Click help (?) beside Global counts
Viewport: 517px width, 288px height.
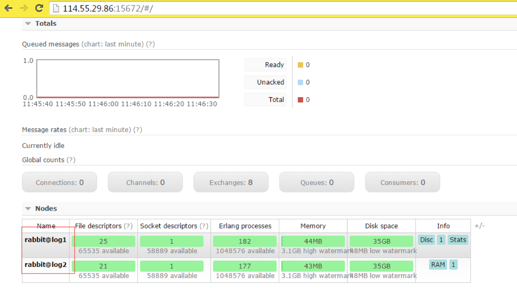[71, 160]
